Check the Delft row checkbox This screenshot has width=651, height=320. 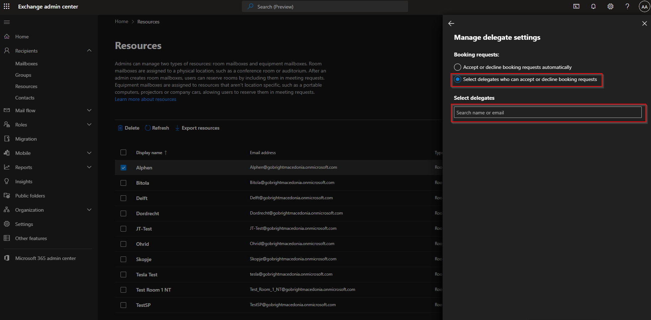pos(123,198)
